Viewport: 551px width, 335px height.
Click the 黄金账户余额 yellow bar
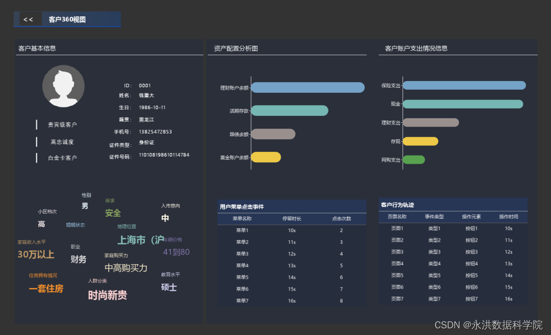266,158
